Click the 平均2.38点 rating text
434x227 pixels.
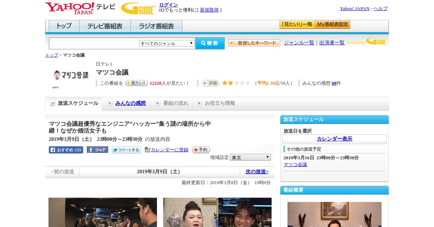[268, 83]
